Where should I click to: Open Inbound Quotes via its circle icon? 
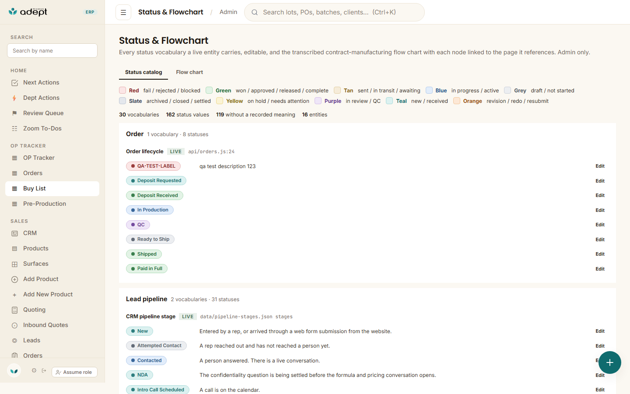14,325
